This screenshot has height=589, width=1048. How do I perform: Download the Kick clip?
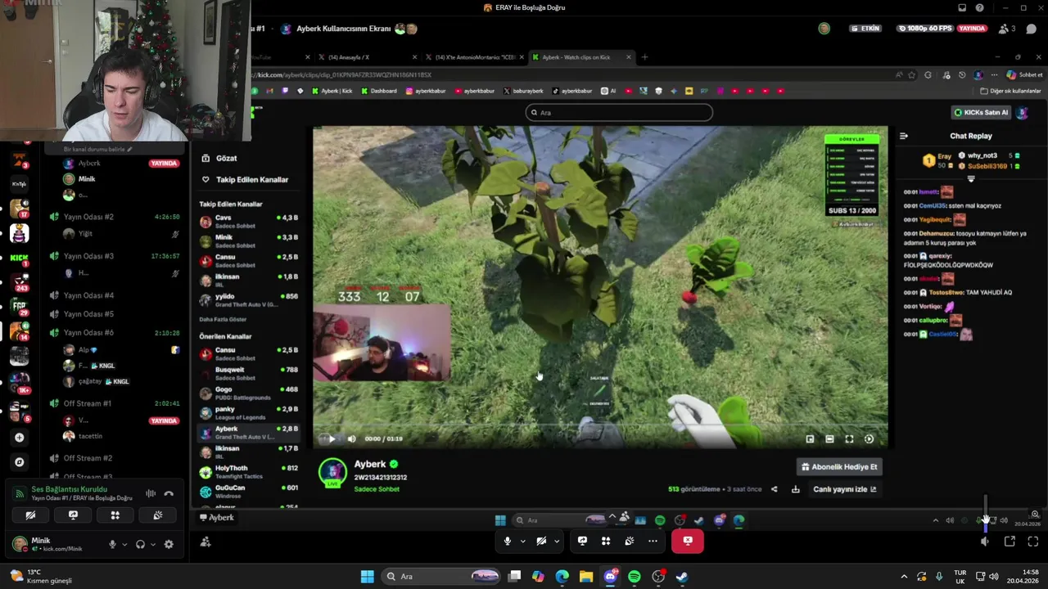[795, 489]
